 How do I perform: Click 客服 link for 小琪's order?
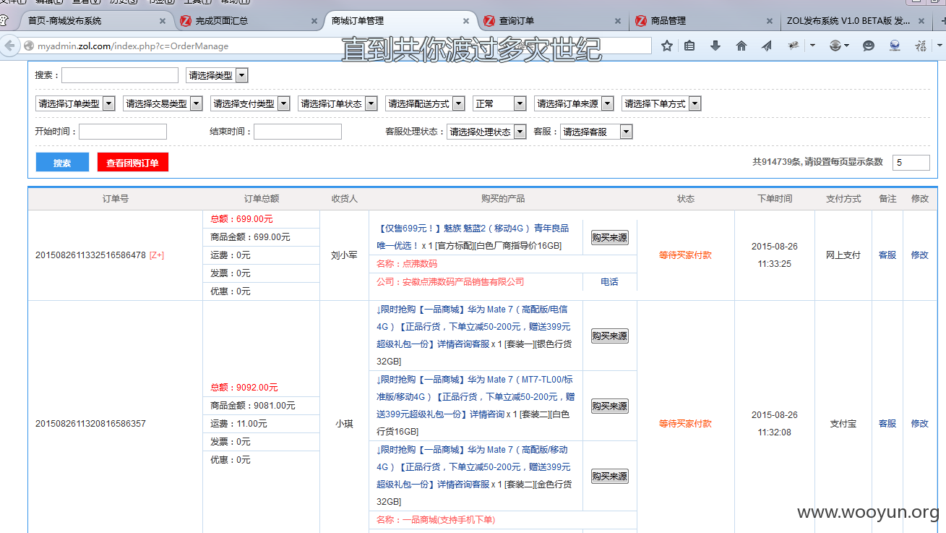pyautogui.click(x=887, y=424)
